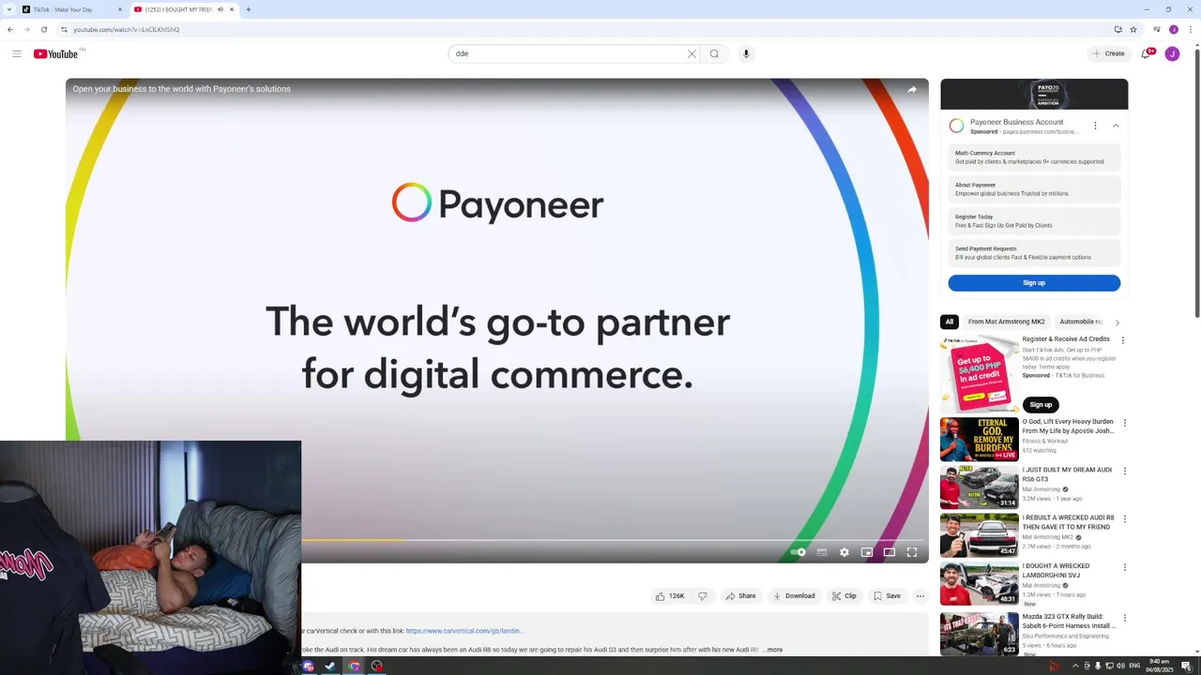Select the I BOUGHT MY FRIEND YouTube tab
This screenshot has width=1201, height=675.
[184, 9]
